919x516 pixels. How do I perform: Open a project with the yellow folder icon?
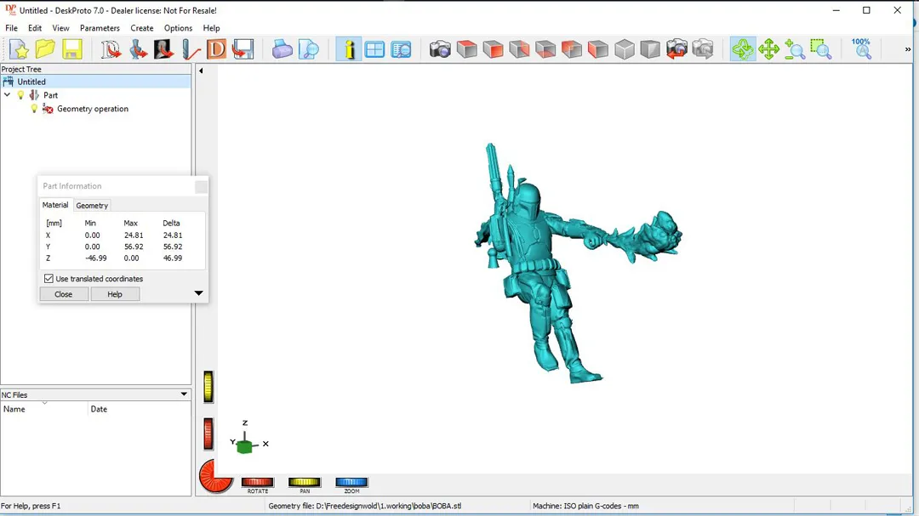[x=45, y=49]
